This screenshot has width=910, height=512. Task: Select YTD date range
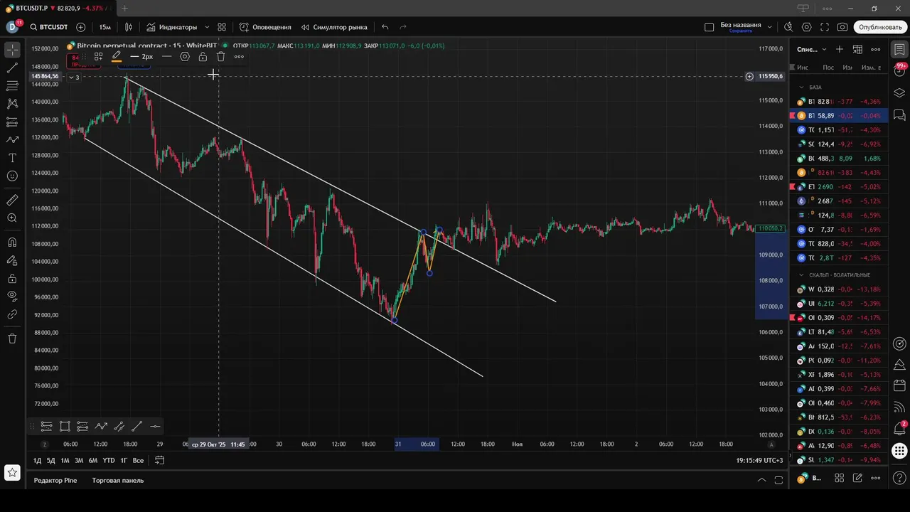pyautogui.click(x=108, y=460)
